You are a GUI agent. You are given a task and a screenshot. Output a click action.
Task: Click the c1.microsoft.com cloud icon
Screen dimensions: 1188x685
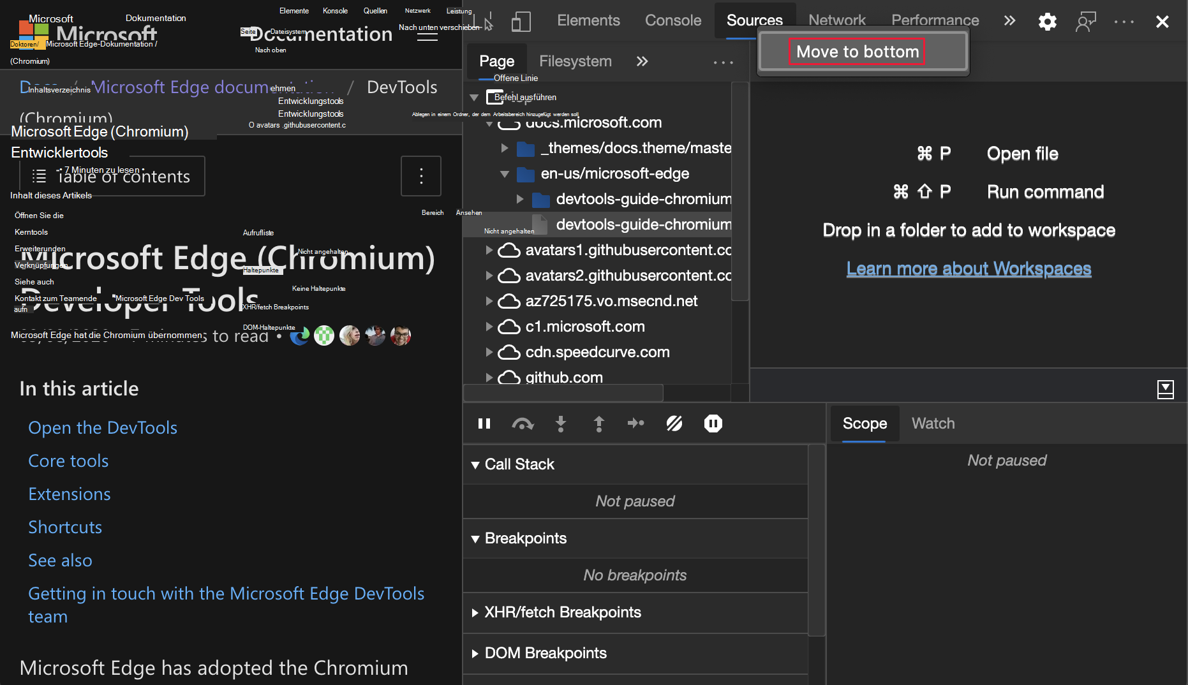click(509, 327)
